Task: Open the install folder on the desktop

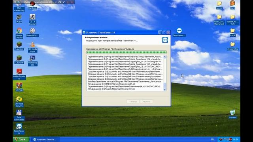Action: [232, 32]
